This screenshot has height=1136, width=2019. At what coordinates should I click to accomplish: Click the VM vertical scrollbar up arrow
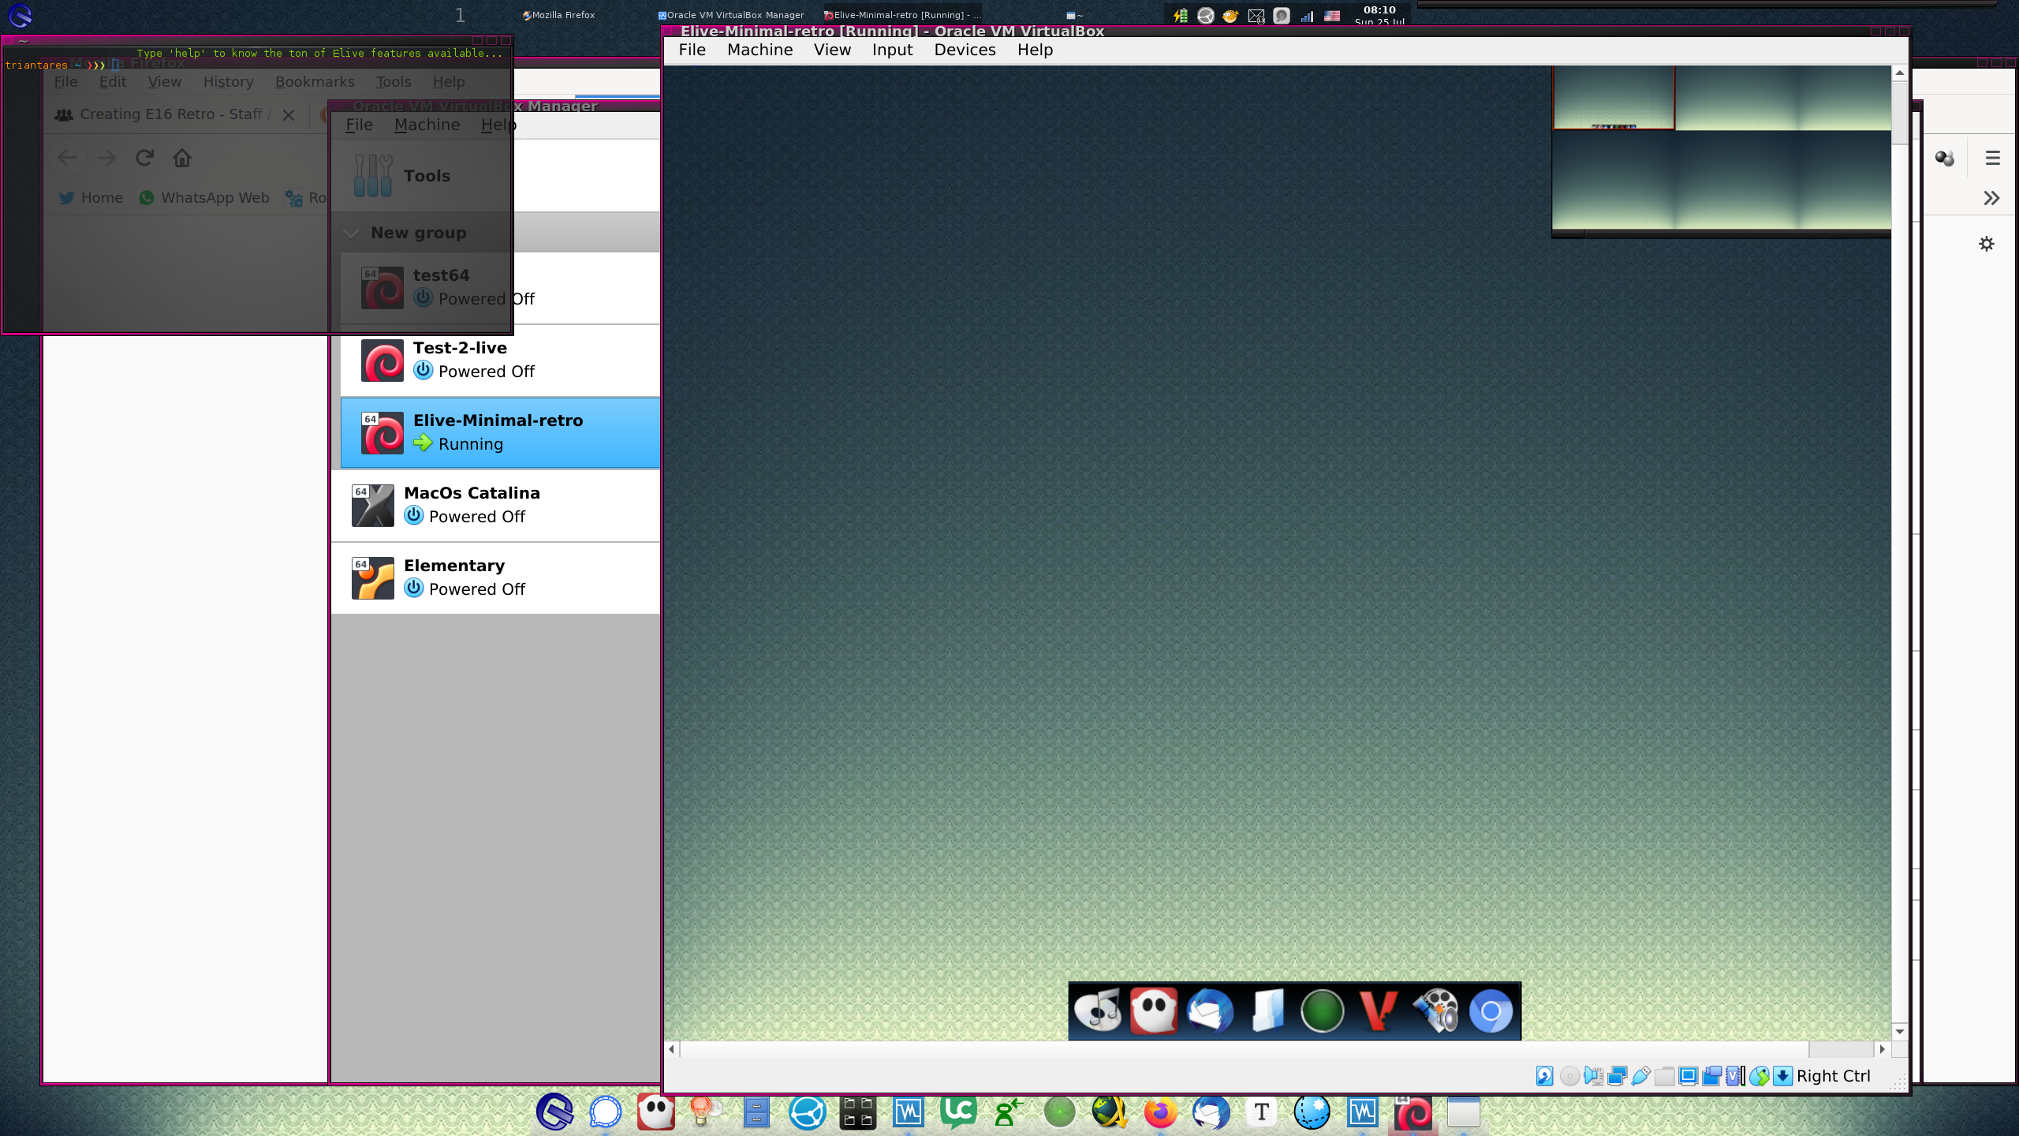tap(1900, 73)
